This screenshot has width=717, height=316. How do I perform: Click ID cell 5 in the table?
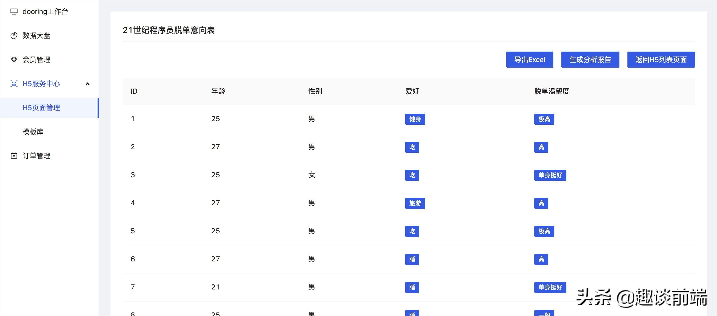133,231
